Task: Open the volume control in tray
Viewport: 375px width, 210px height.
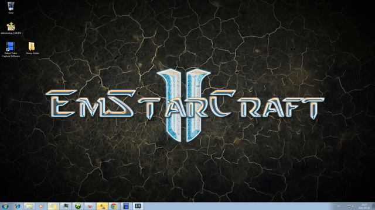Action: [353, 206]
